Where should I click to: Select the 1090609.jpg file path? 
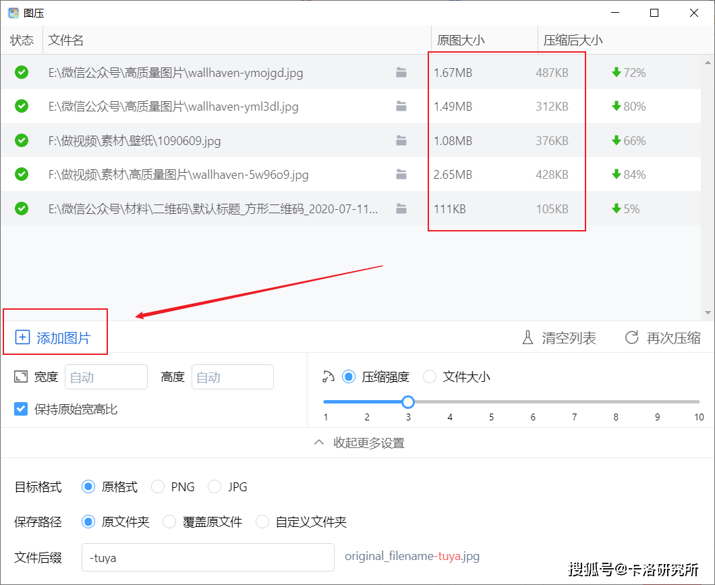[134, 140]
